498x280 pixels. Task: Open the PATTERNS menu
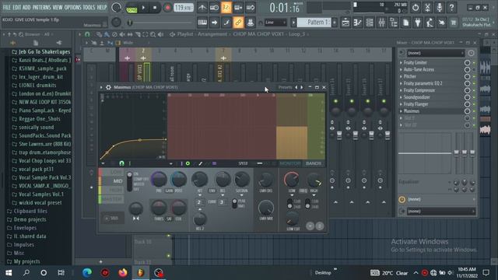point(41,7)
